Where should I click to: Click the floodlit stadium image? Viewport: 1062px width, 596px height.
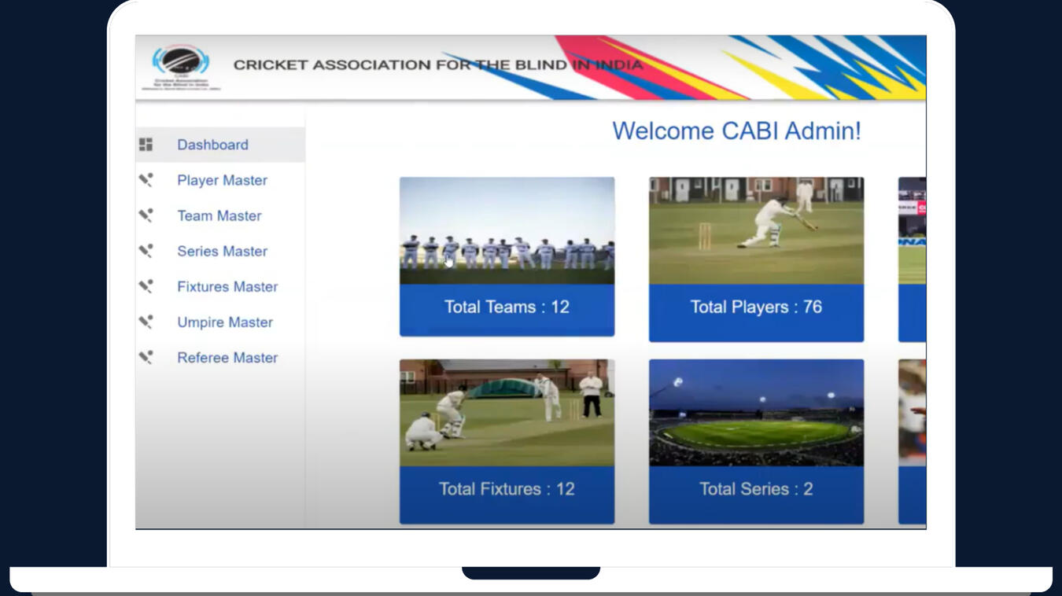(756, 413)
